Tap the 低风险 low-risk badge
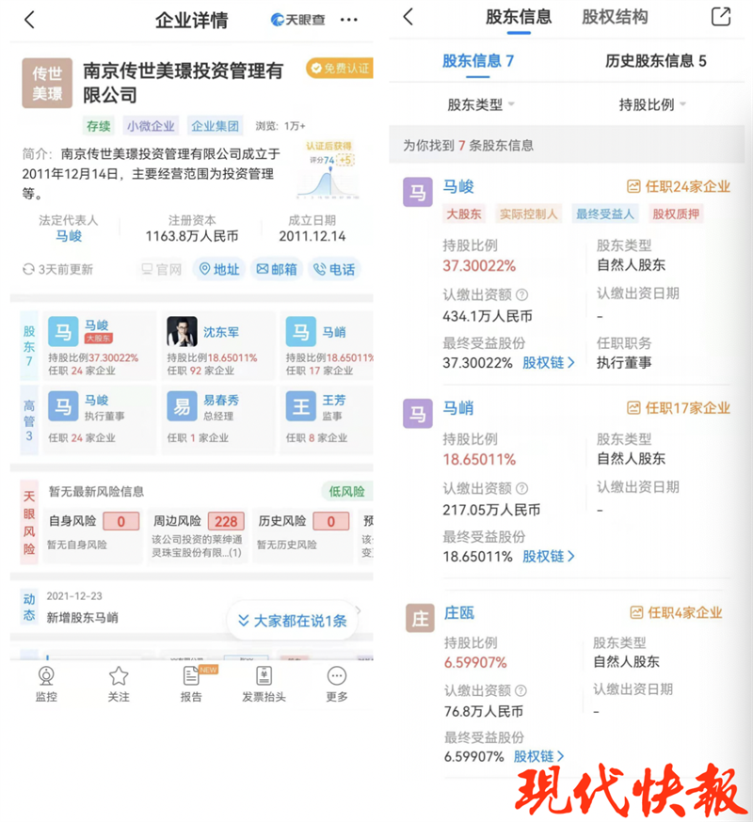 (347, 491)
